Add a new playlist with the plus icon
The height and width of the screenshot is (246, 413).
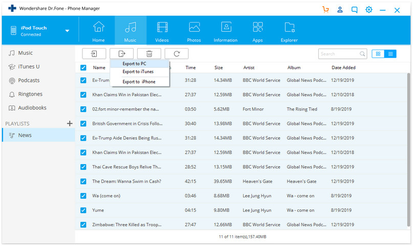[70, 123]
